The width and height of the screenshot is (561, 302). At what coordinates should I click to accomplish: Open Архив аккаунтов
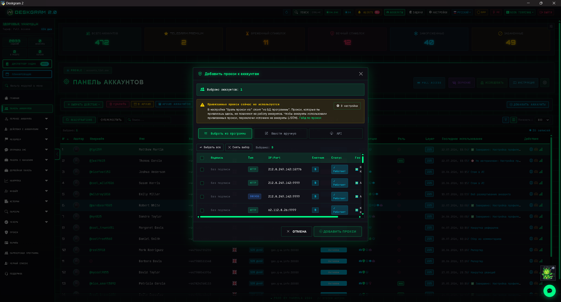(174, 104)
